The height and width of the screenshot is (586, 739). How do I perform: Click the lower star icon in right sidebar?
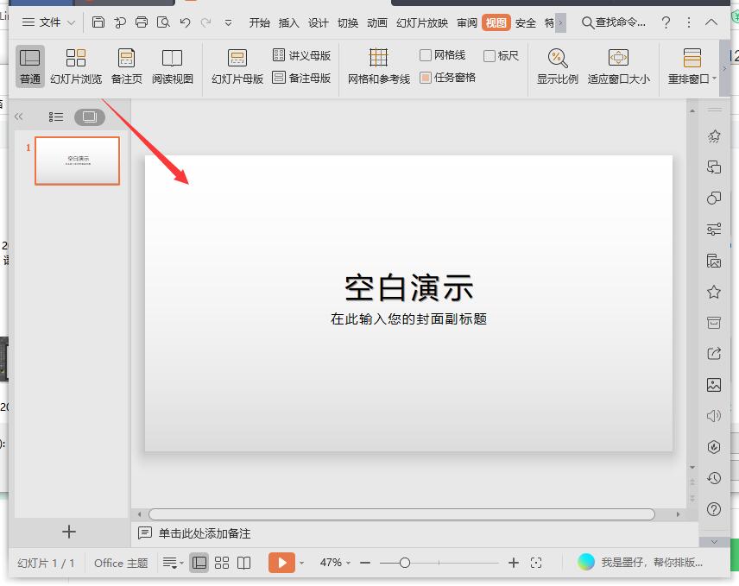coord(714,292)
